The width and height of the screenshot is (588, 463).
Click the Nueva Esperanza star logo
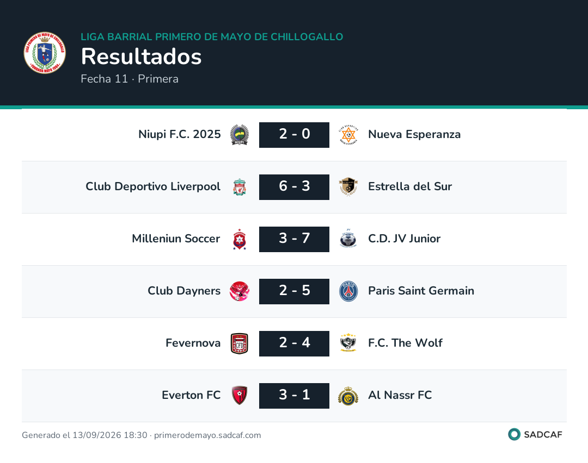348,135
